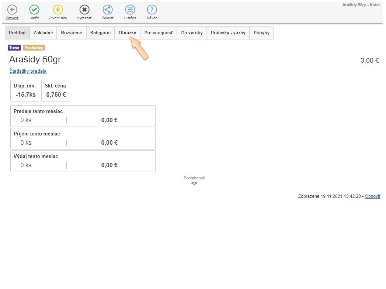Click the Otvoriť ako plus icon
The height and width of the screenshot is (289, 386).
click(58, 10)
